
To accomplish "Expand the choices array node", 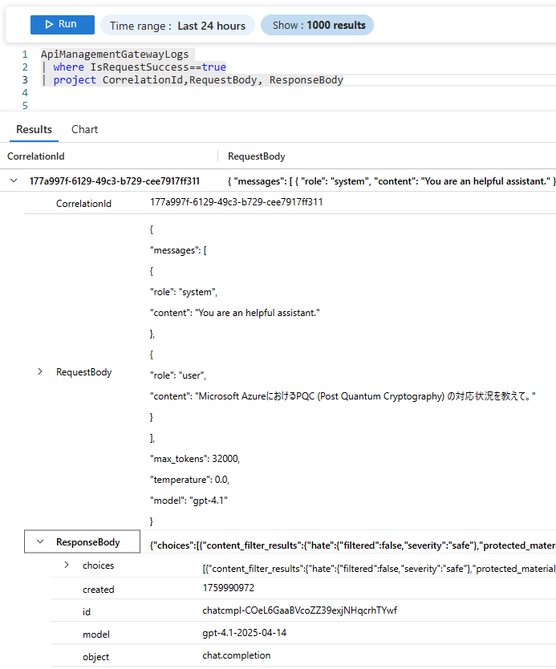I will pos(67,566).
